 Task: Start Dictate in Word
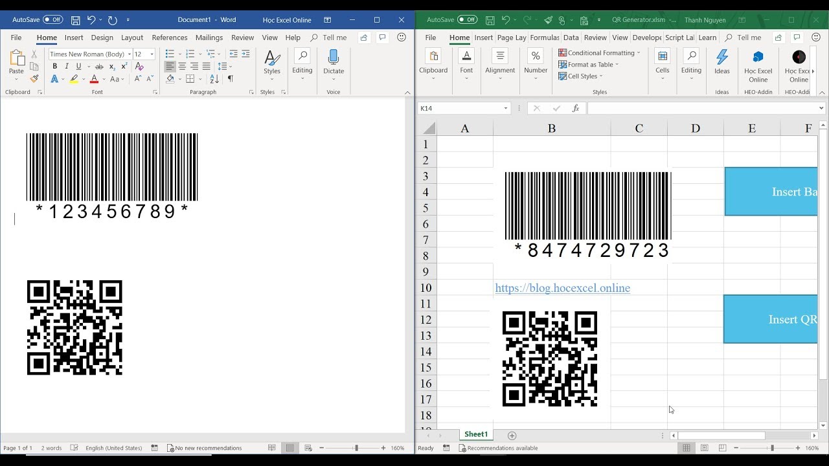(x=334, y=62)
